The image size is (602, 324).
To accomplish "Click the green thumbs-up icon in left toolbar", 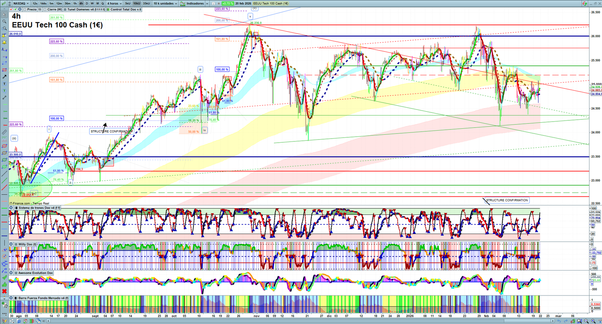I will 4,284.
